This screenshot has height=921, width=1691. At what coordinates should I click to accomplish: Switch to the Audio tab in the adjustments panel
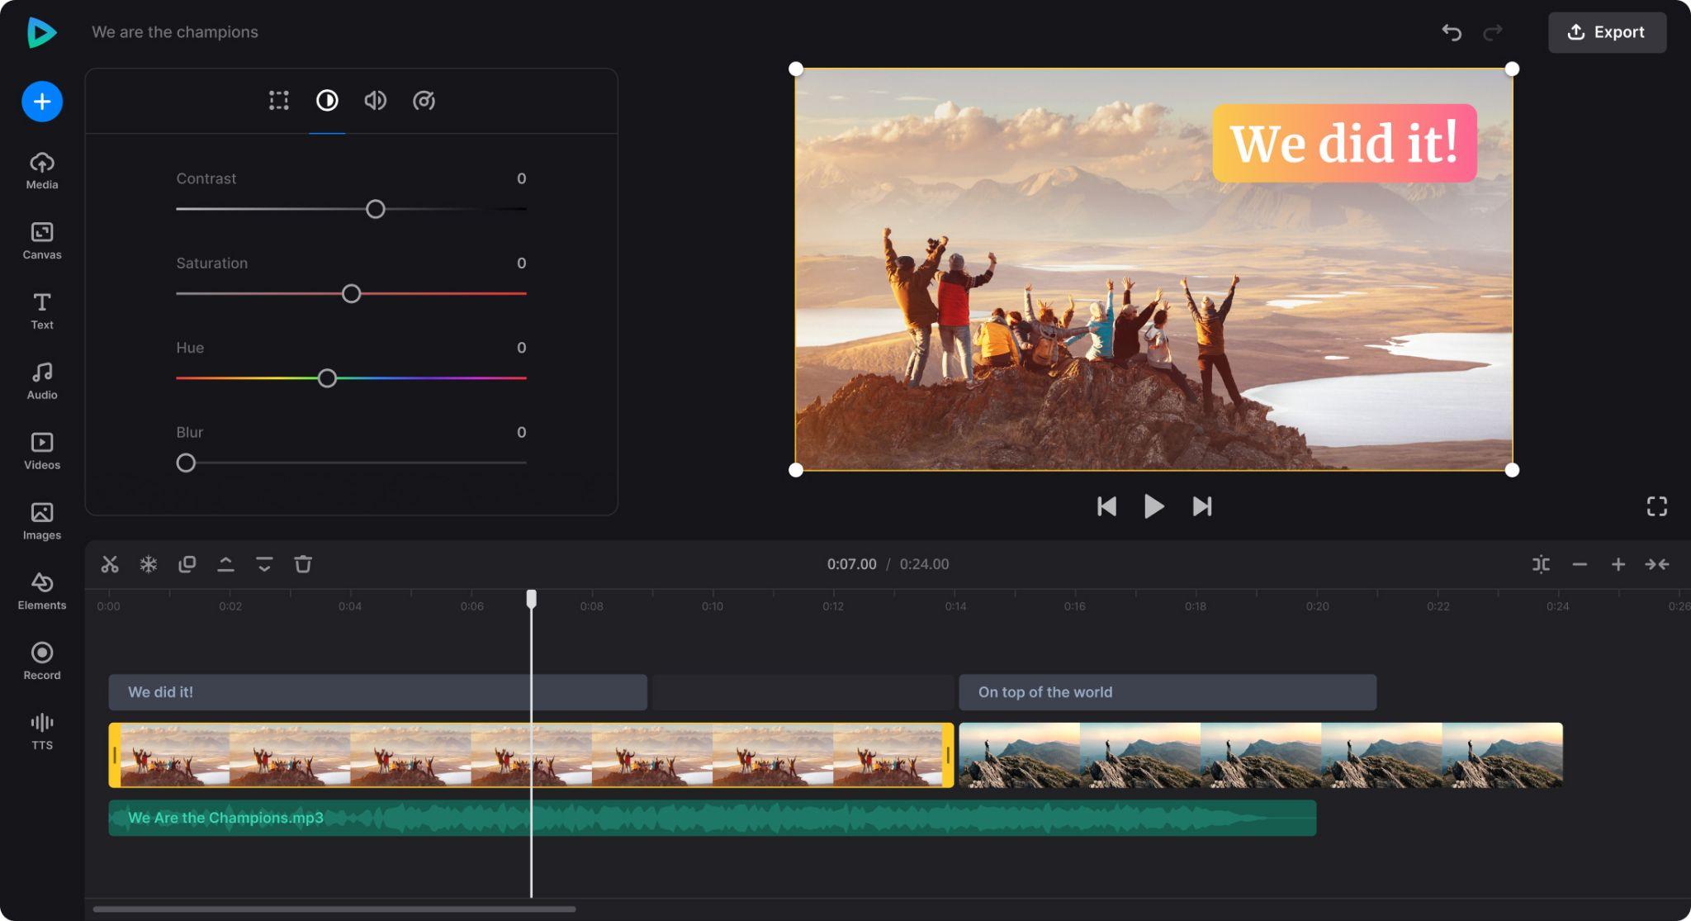click(376, 100)
